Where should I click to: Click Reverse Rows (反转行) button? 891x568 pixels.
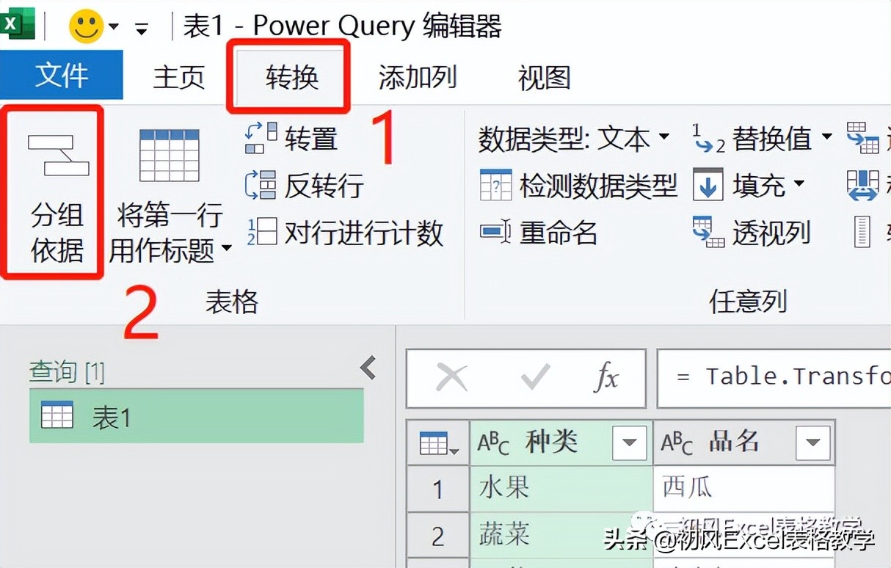tap(305, 186)
